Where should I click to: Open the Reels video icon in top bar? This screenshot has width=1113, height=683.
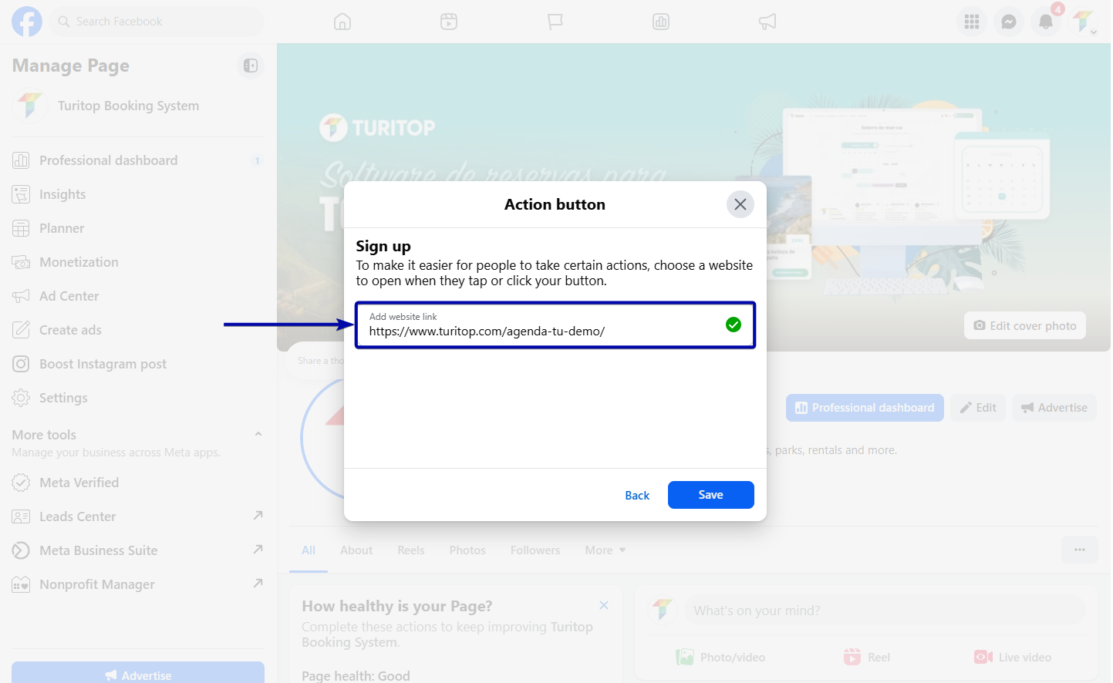coord(449,22)
